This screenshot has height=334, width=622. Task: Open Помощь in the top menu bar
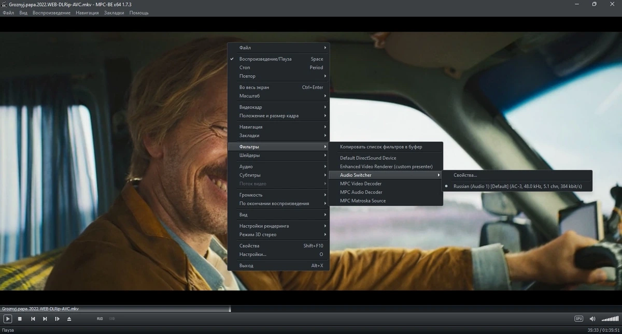click(x=139, y=12)
